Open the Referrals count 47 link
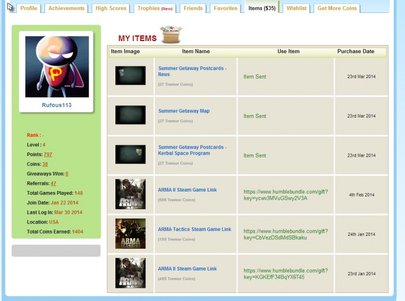Viewport: 405px width, 301px height. click(x=53, y=183)
